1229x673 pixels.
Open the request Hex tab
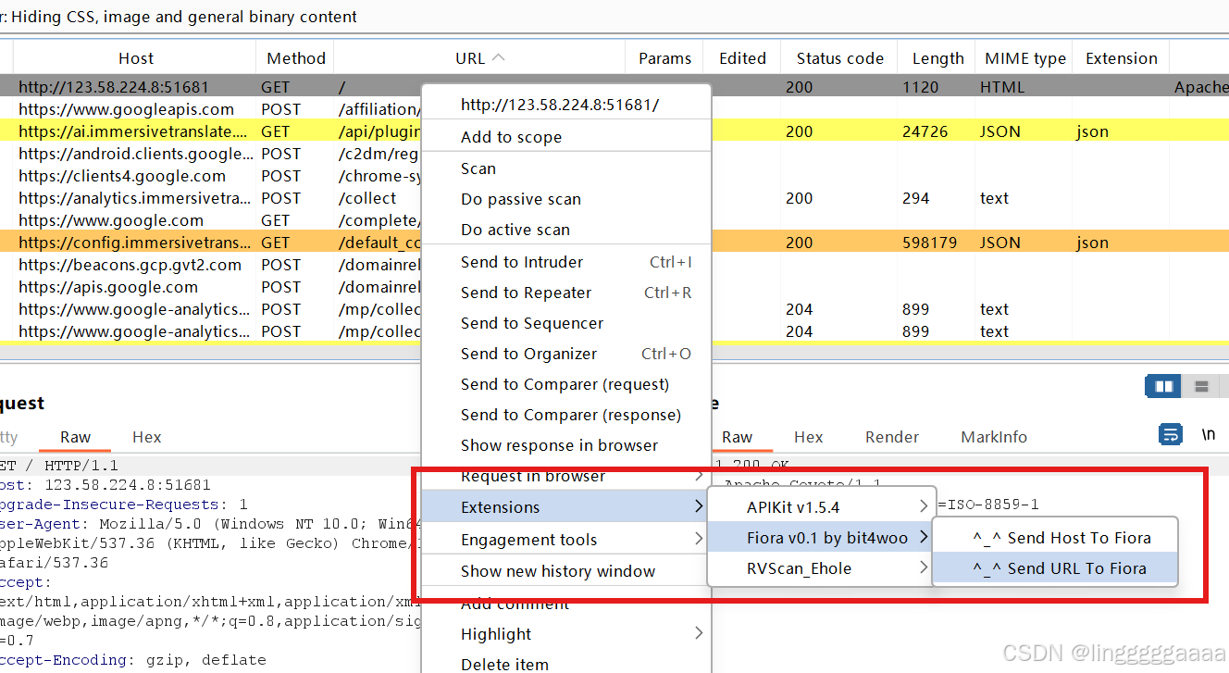click(x=147, y=437)
